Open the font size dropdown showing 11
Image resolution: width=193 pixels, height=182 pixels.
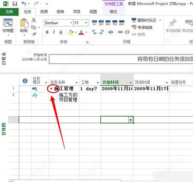click(86, 23)
